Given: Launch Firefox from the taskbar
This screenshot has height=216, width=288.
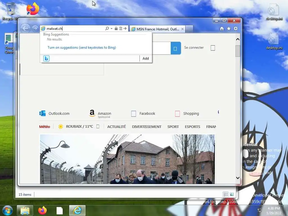Looking at the screenshot, I should (x=42, y=210).
